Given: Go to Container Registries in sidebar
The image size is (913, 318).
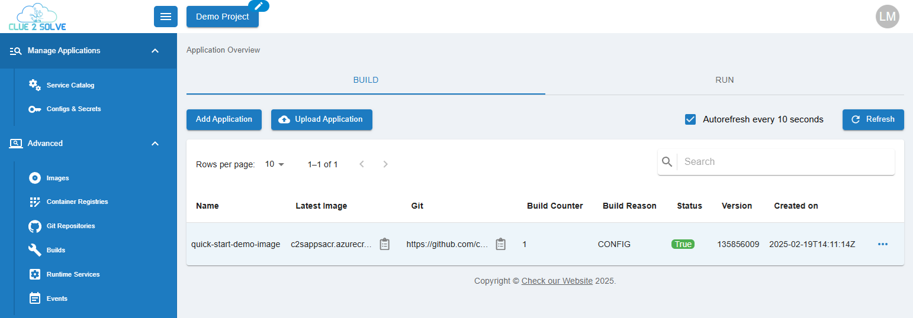Looking at the screenshot, I should click(x=77, y=202).
